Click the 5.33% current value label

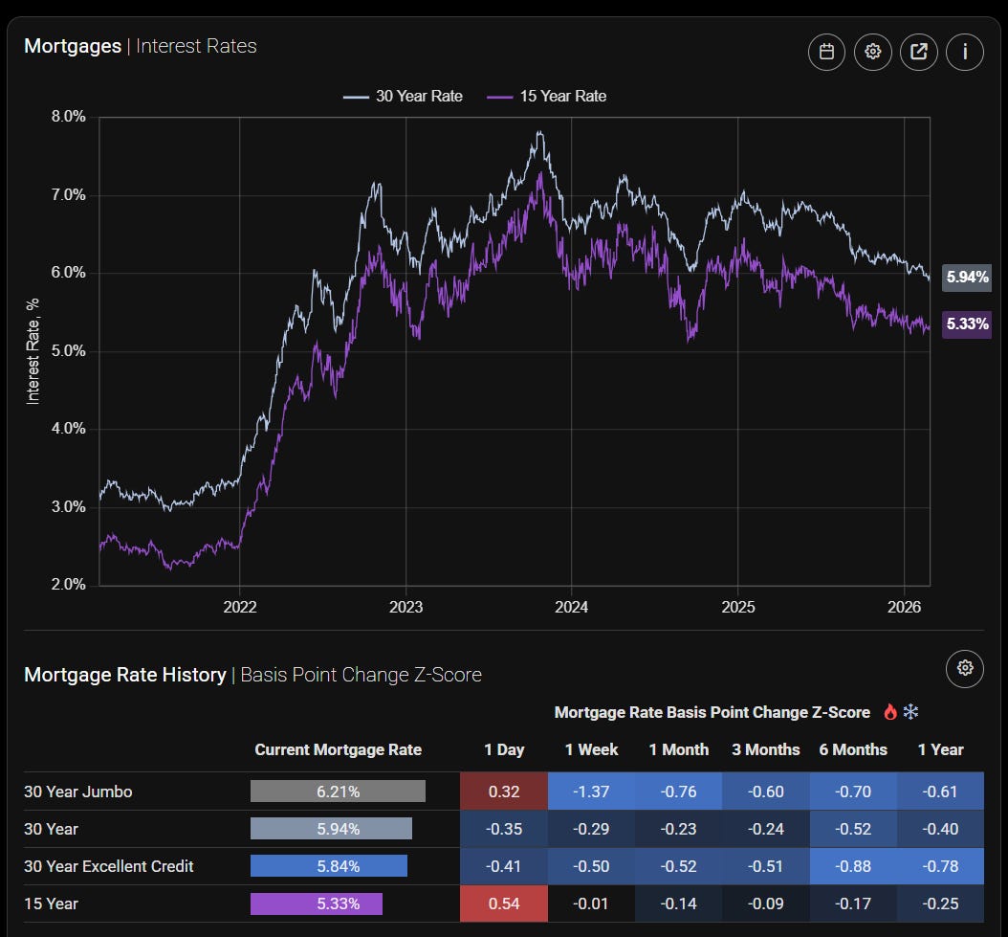click(967, 323)
